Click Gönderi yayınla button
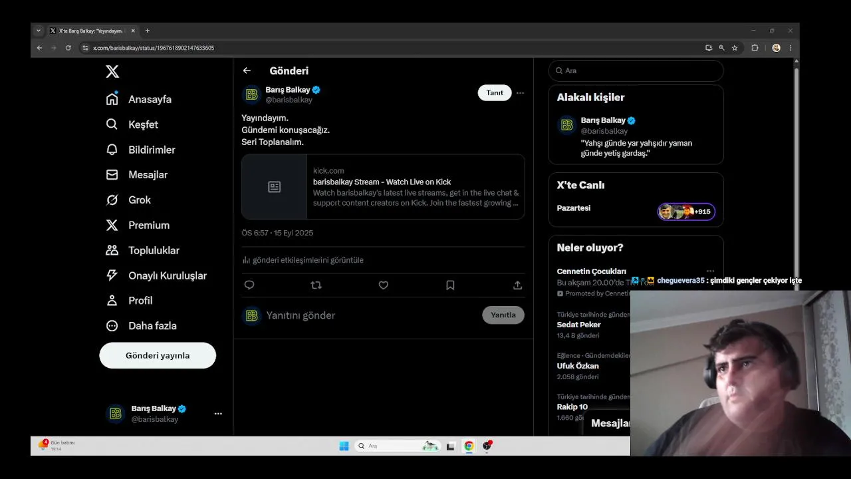Screen dimensions: 851x479 tap(158, 355)
